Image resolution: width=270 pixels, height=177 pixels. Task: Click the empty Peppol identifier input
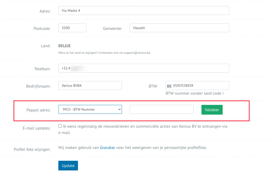point(161,109)
